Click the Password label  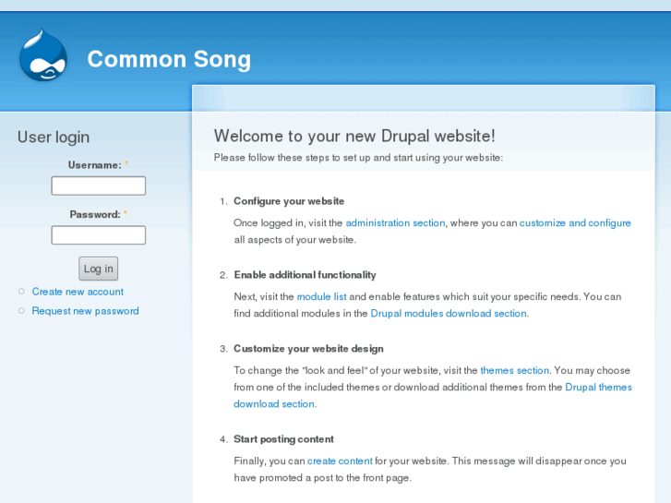tap(95, 215)
